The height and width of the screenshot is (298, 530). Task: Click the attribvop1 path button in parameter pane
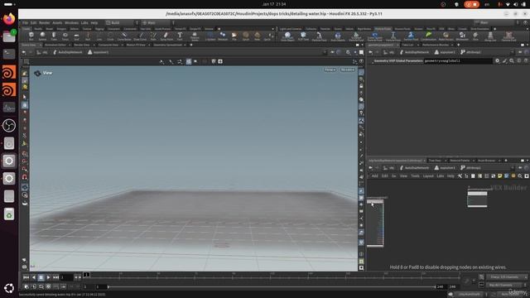(x=470, y=52)
